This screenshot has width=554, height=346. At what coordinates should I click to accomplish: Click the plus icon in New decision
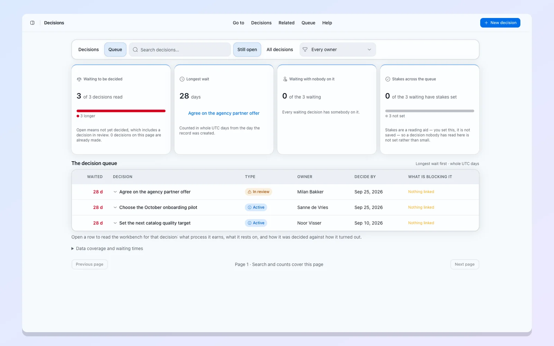(486, 23)
